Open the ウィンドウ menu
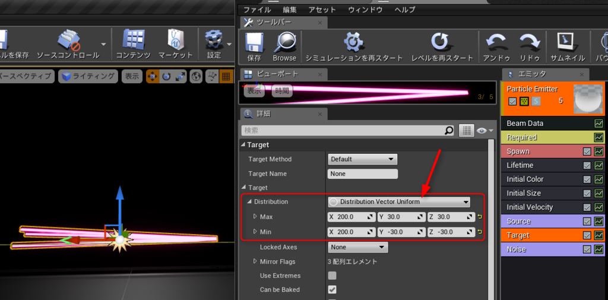 pos(365,10)
